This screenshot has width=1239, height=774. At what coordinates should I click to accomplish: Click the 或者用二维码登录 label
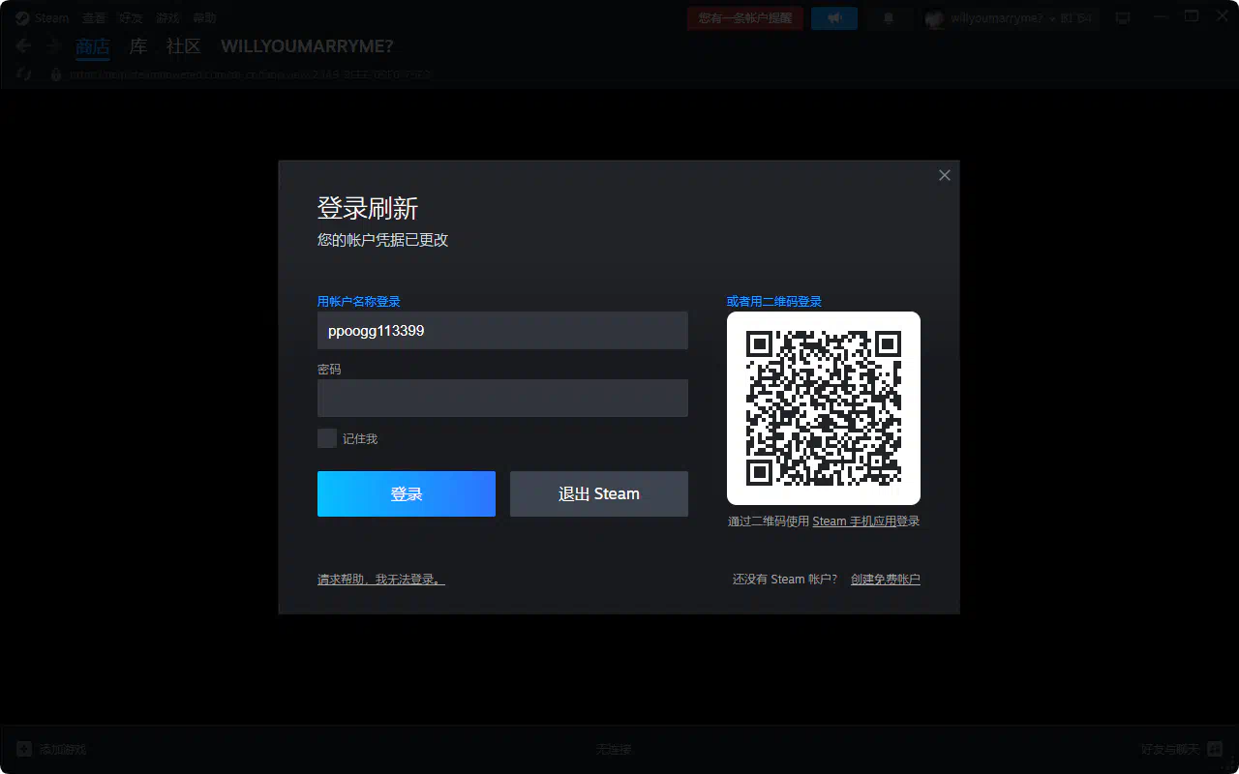coord(774,301)
